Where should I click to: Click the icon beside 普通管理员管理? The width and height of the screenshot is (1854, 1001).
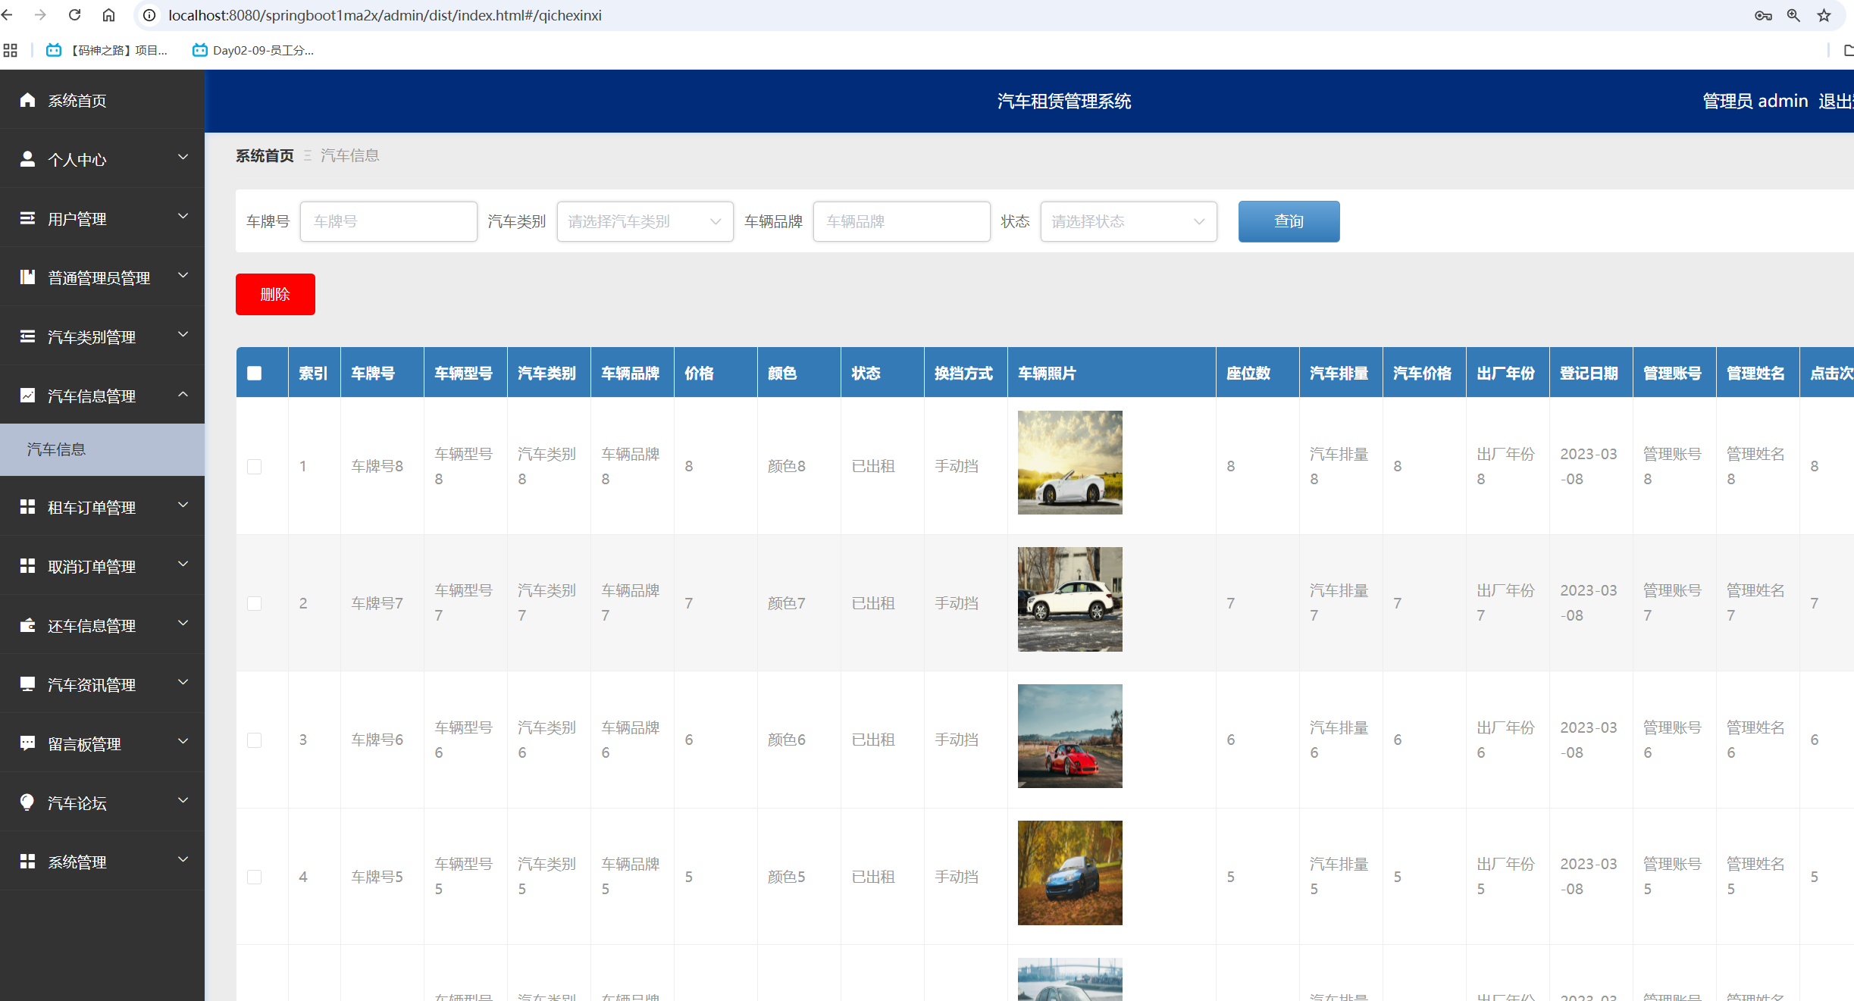tap(27, 277)
